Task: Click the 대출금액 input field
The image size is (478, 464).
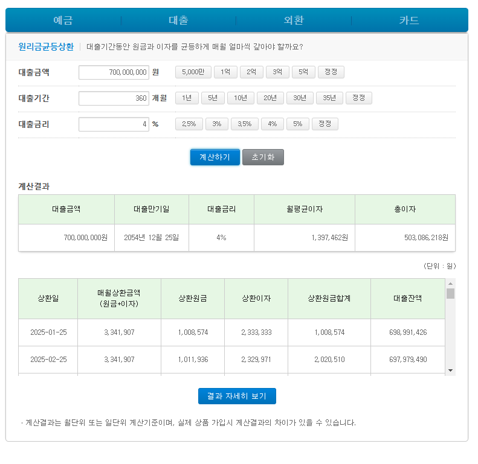Action: pos(114,72)
